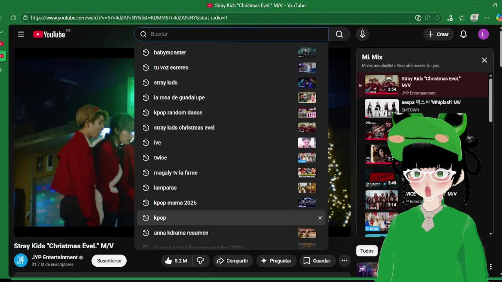This screenshot has width=502, height=282.
Task: Click the thumbnail next to 'babymonster'
Action: [x=307, y=52]
